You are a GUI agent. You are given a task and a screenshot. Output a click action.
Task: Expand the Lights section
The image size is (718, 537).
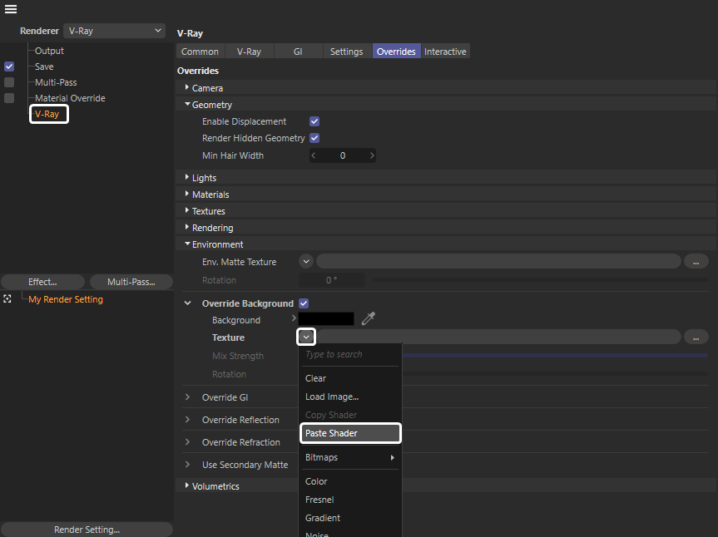187,177
